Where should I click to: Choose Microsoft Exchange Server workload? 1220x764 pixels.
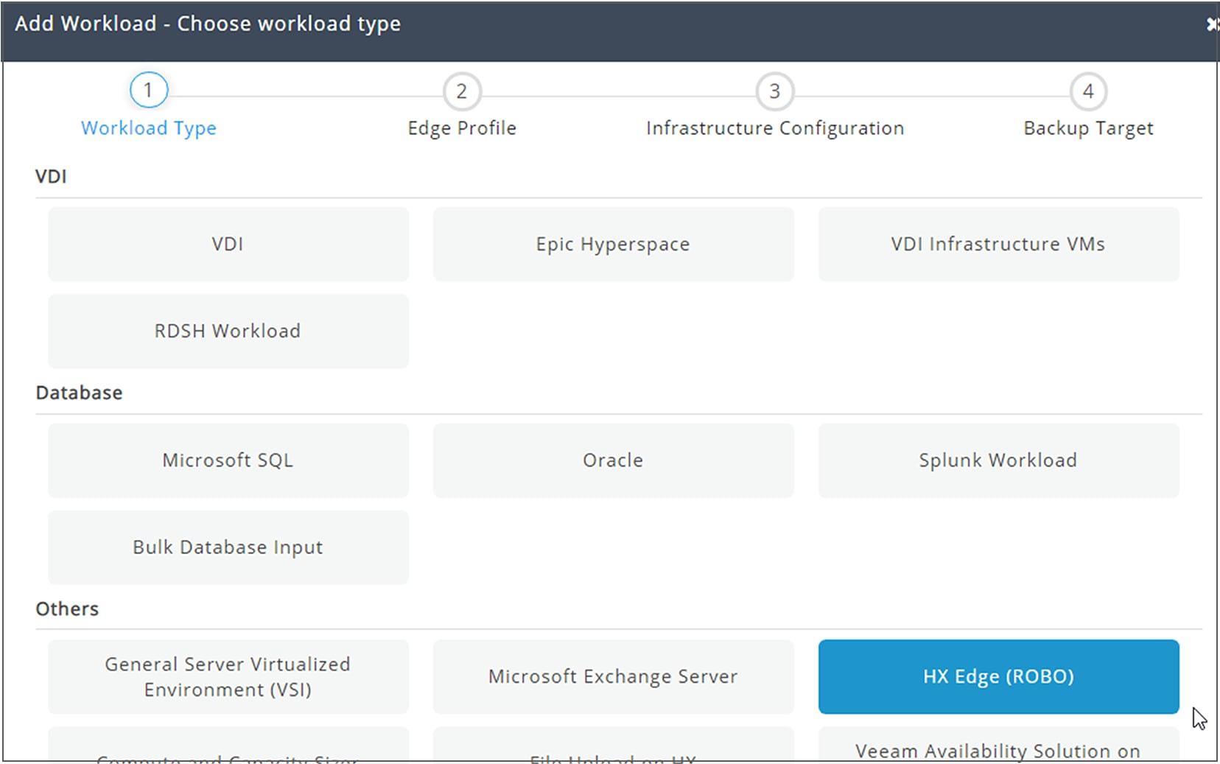pyautogui.click(x=613, y=676)
